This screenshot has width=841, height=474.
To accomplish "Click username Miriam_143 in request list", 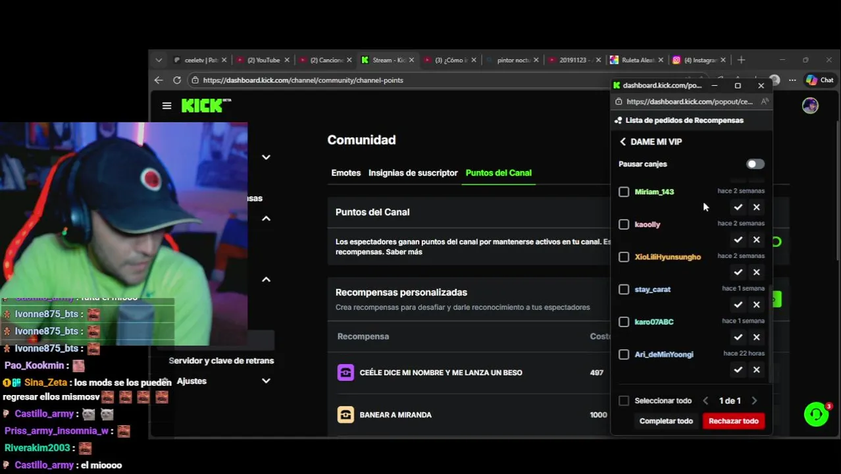I will (x=654, y=192).
